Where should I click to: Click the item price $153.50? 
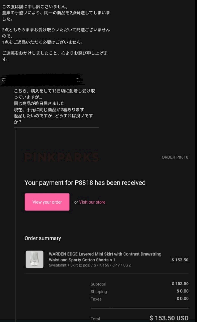(x=180, y=260)
